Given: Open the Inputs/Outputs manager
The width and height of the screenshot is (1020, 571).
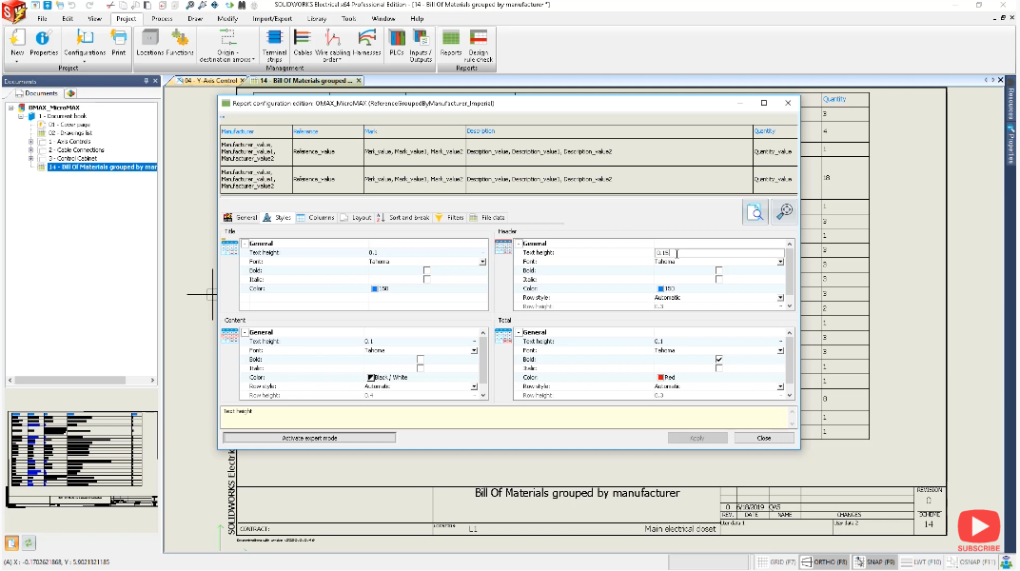Looking at the screenshot, I should [421, 46].
